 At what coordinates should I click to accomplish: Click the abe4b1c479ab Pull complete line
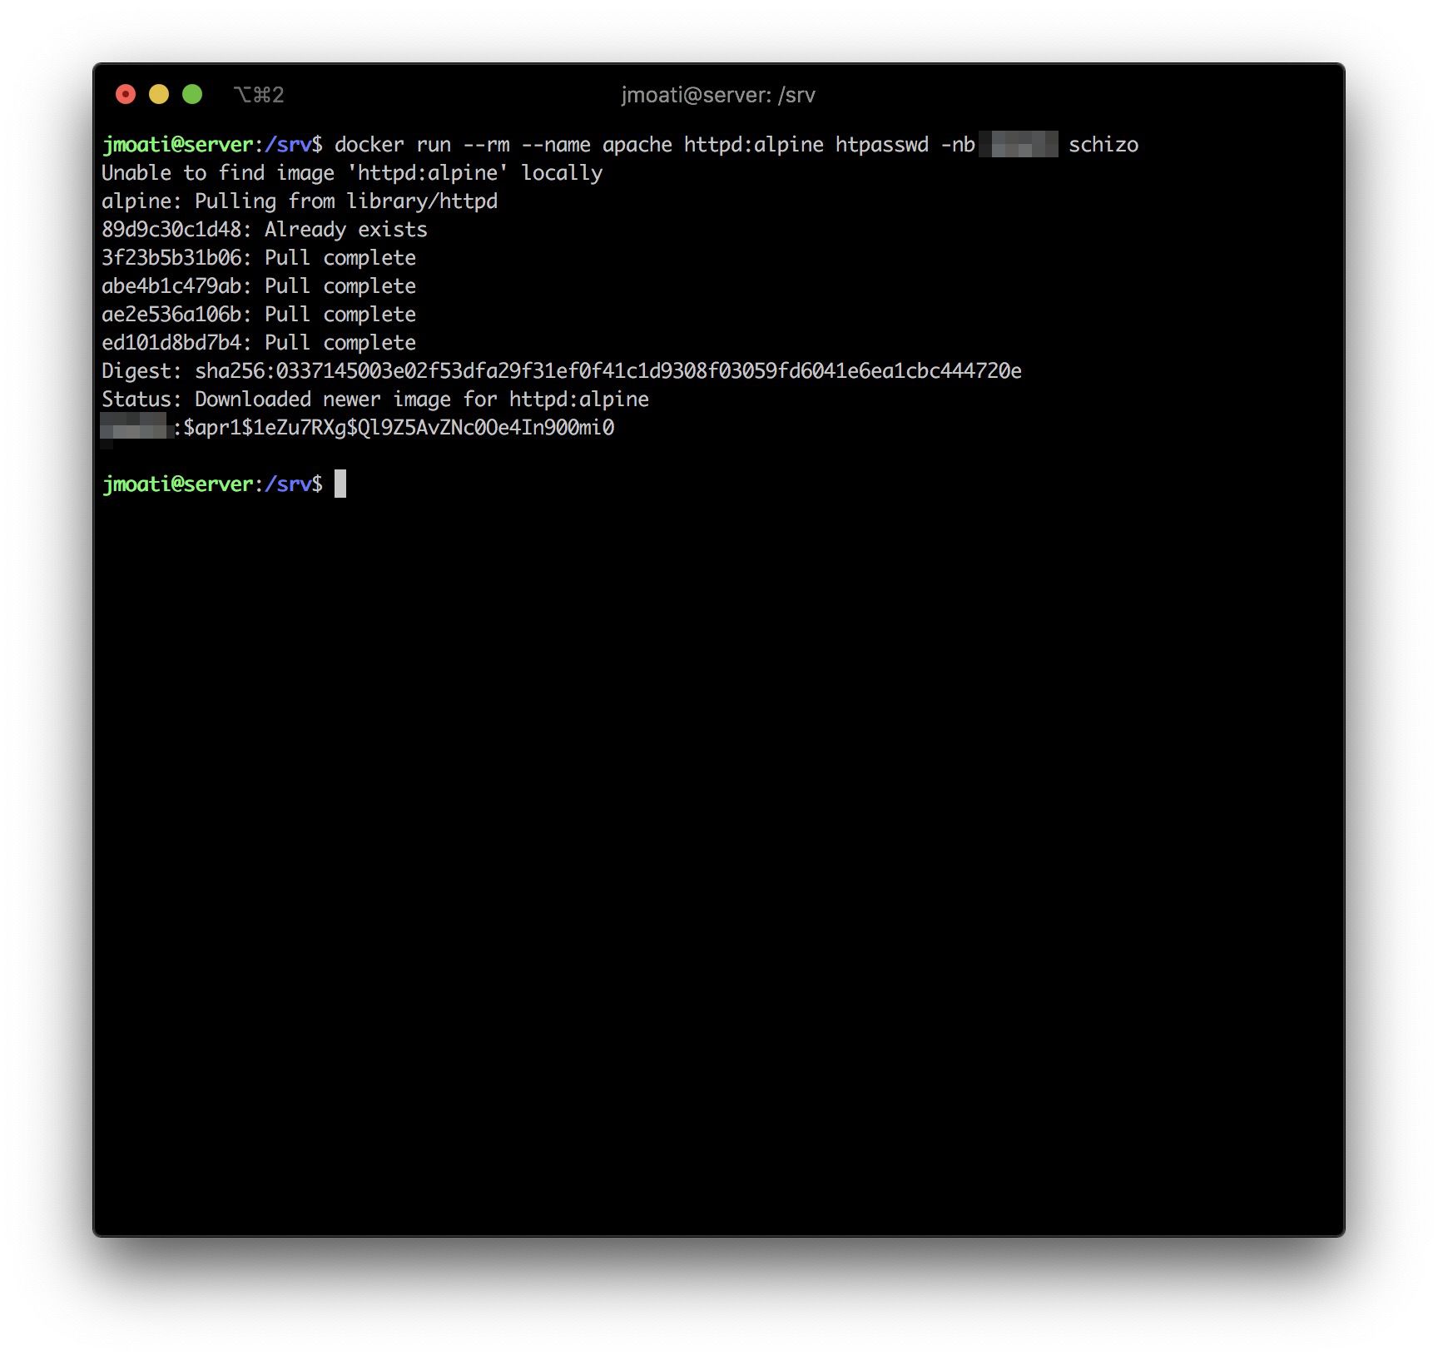click(258, 286)
